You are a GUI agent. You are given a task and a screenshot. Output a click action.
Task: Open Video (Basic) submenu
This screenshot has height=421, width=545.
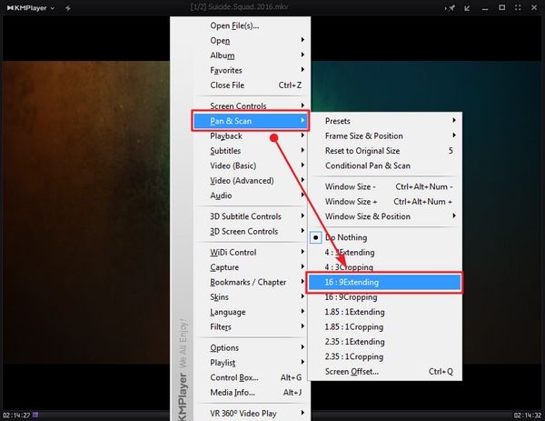(251, 166)
